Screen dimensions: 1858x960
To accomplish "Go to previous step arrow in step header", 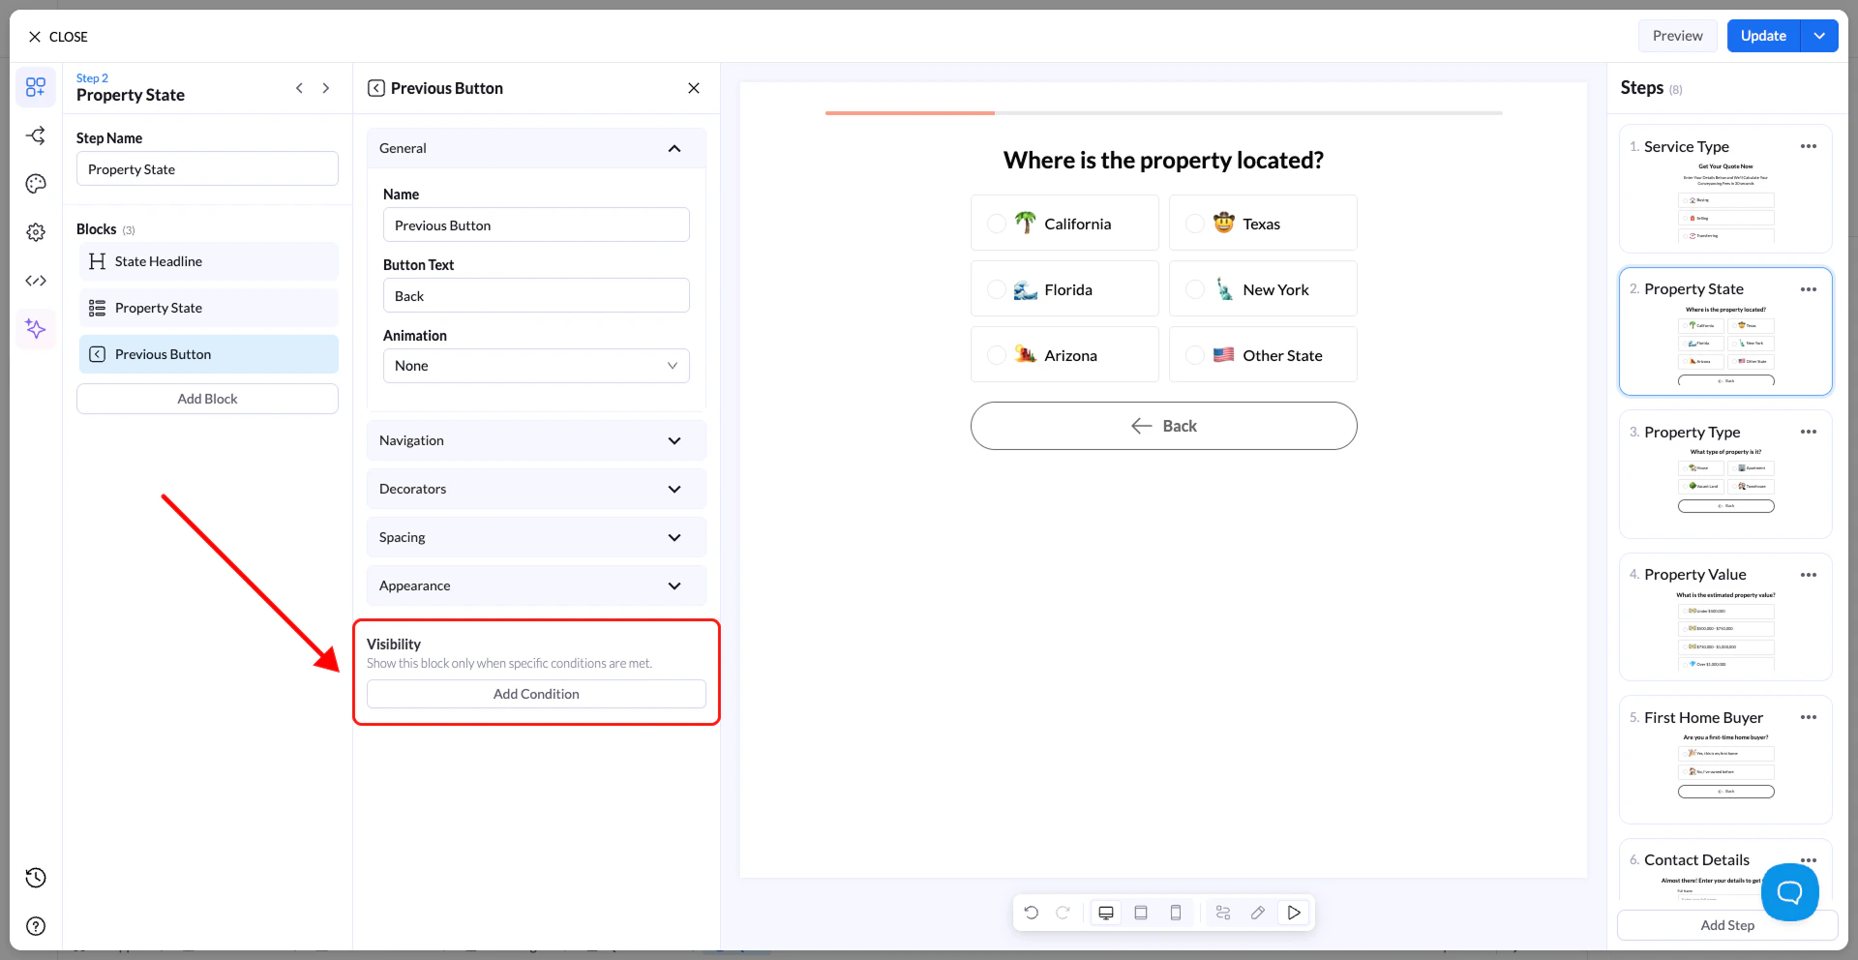I will (x=299, y=88).
